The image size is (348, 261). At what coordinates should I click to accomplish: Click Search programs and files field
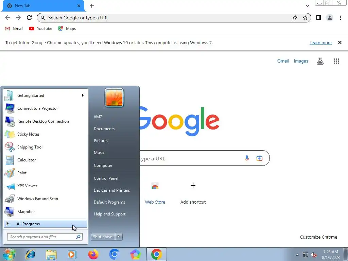tap(45, 237)
